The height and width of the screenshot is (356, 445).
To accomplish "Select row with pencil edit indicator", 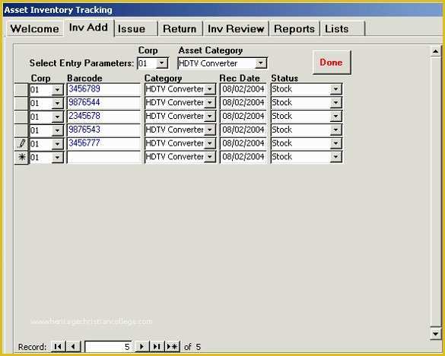I will click(21, 143).
